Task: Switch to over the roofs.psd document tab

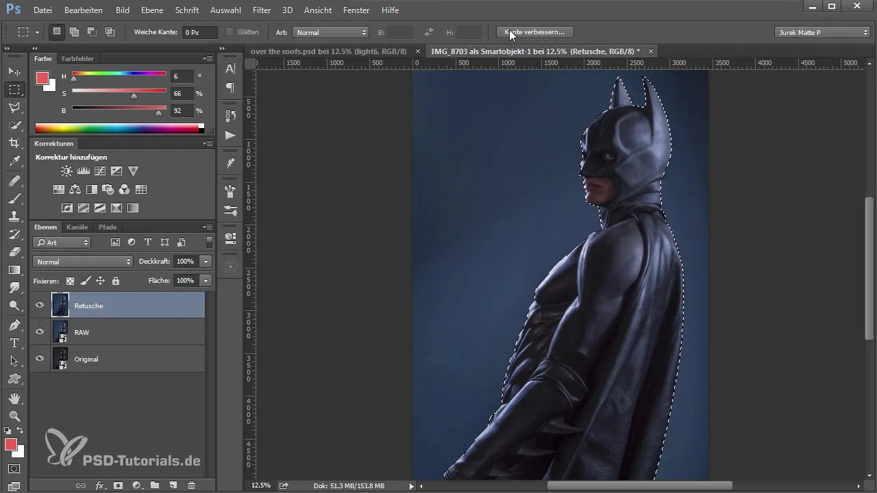Action: click(329, 51)
